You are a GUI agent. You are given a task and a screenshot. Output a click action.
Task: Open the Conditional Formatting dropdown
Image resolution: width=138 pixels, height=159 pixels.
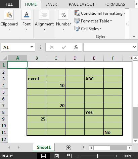coord(100,13)
